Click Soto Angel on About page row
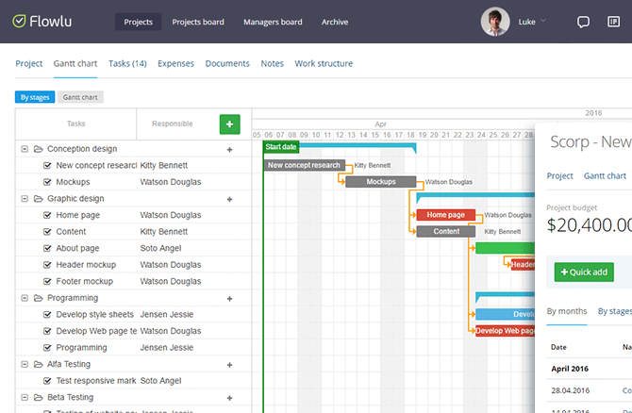 pyautogui.click(x=160, y=248)
